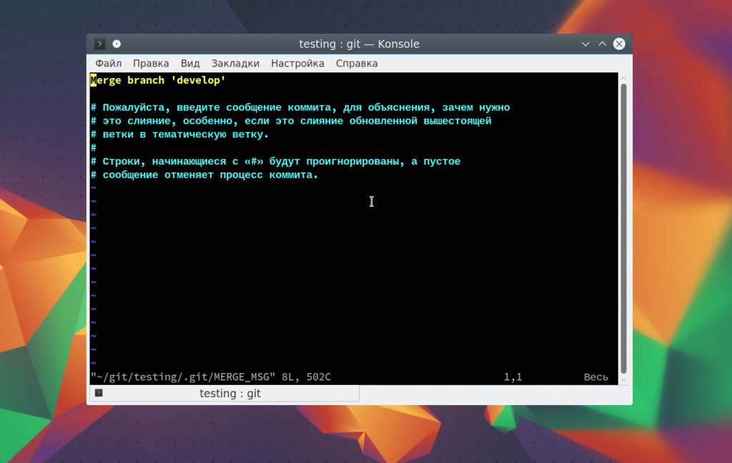The width and height of the screenshot is (732, 463).
Task: Open the Konsole window menu icon in title bar
Action: tap(100, 44)
